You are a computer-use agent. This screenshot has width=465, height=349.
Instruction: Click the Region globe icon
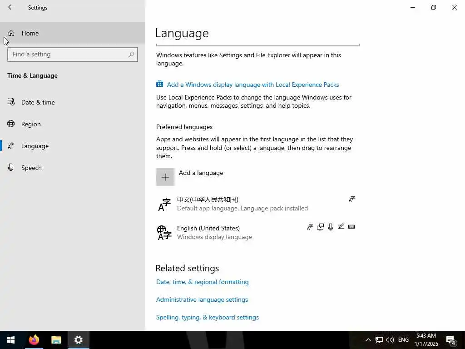(x=11, y=124)
